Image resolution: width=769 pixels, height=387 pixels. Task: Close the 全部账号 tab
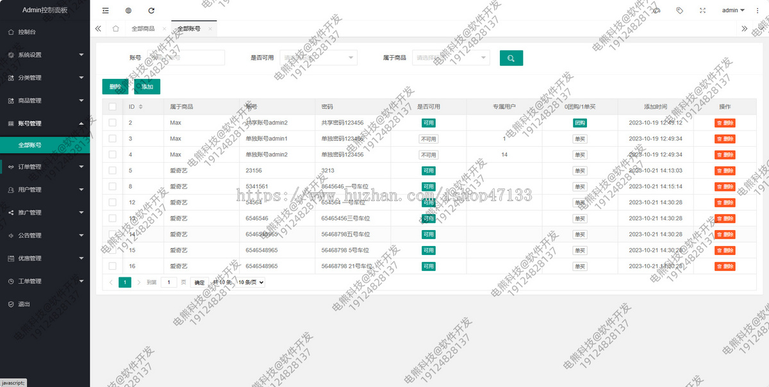[x=209, y=29]
